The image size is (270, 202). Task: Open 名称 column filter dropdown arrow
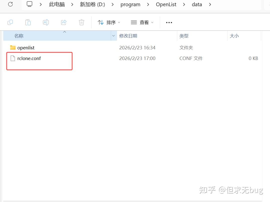pyautogui.click(x=114, y=36)
